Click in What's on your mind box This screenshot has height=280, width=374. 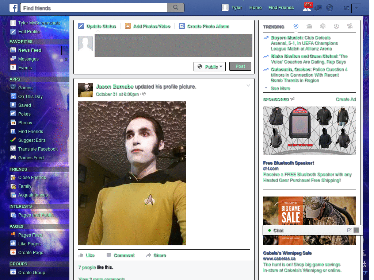[173, 45]
